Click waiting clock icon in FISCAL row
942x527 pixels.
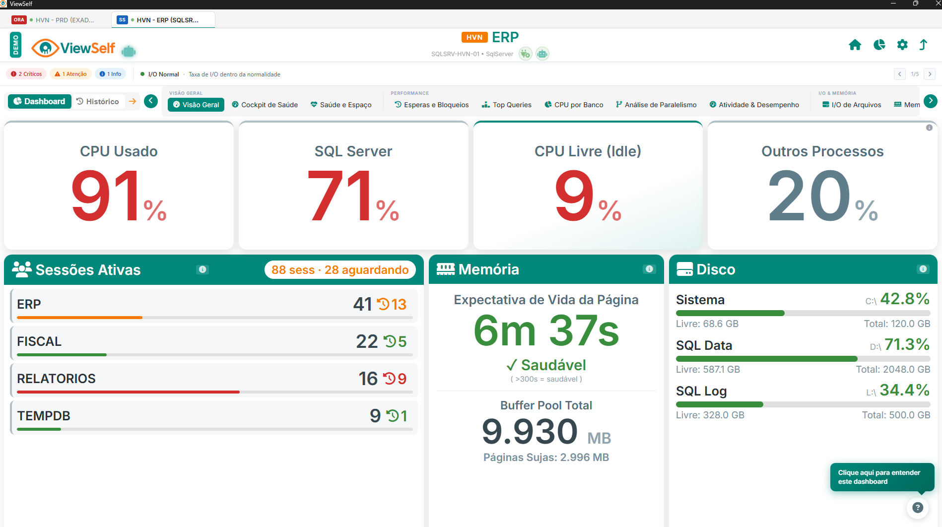pyautogui.click(x=390, y=341)
